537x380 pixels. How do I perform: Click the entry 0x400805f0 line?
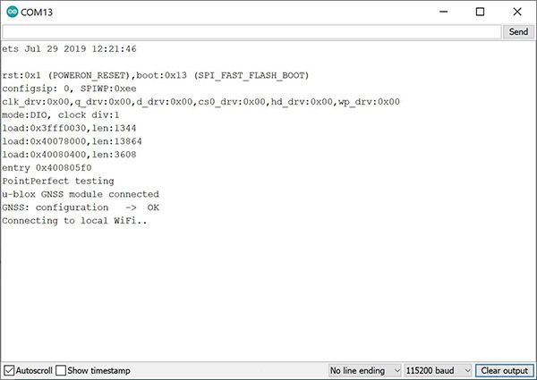[x=47, y=168]
